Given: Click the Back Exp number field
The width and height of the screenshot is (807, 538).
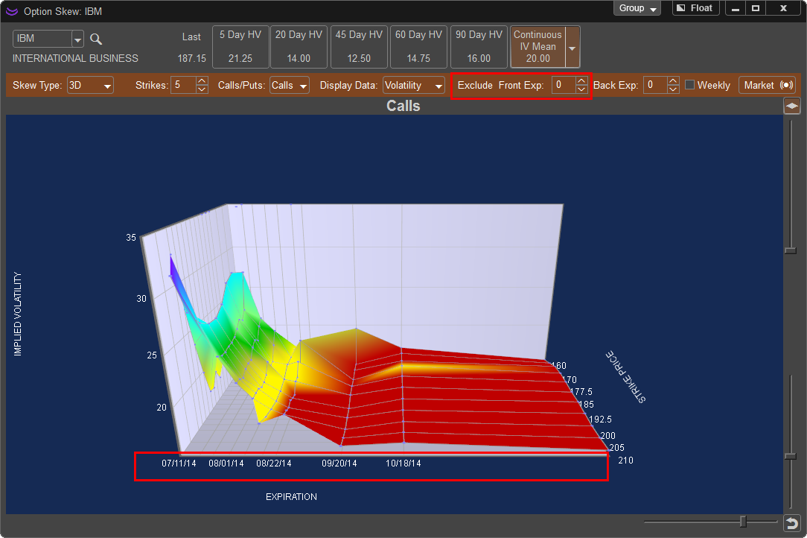Looking at the screenshot, I should click(x=655, y=85).
